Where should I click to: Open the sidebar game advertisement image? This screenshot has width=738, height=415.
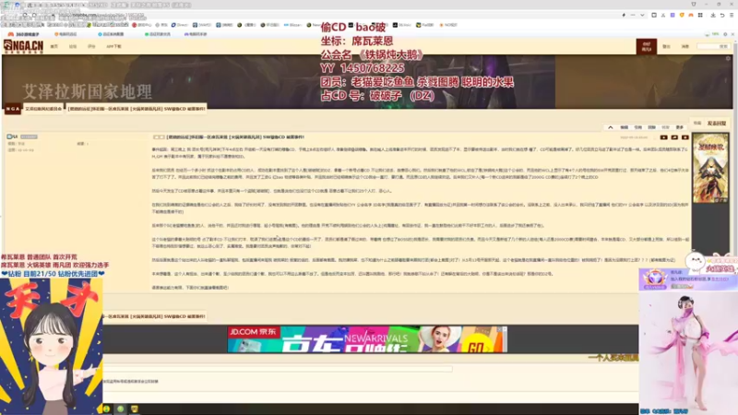(x=710, y=168)
